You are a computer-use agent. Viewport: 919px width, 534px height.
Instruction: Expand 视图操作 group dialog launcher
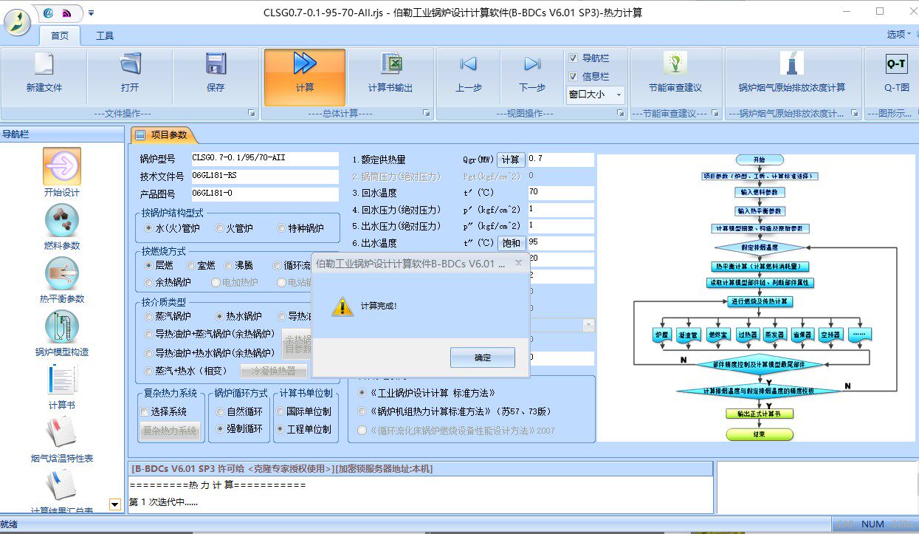tap(621, 113)
